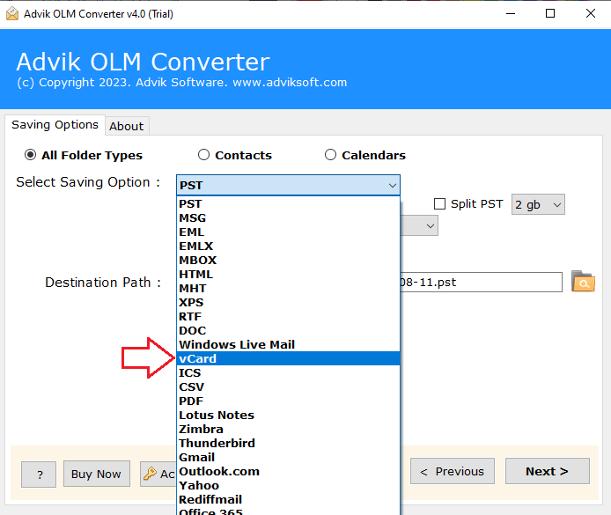Close the Advik OLM Converter window

tap(591, 13)
